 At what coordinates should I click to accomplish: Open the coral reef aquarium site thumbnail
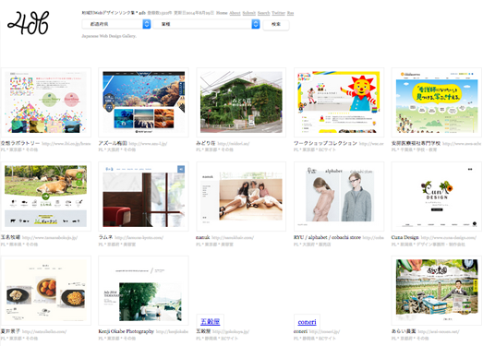click(143, 102)
